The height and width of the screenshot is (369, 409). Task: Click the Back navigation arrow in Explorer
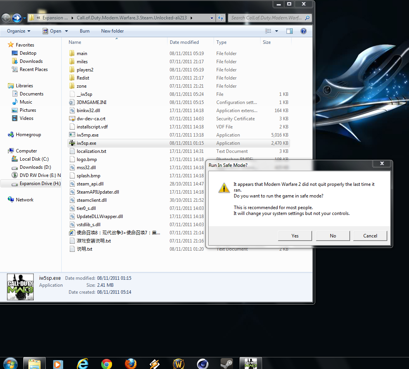pos(6,18)
